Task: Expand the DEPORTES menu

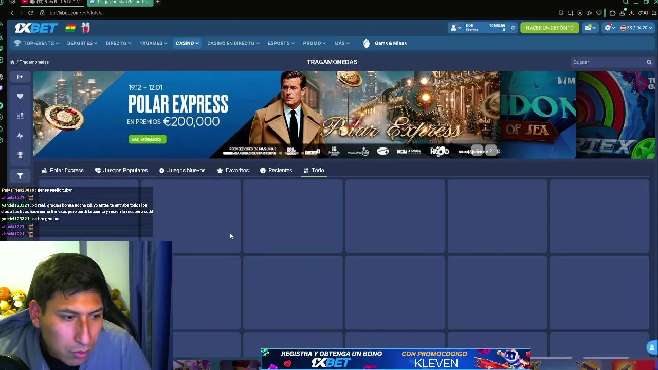Action: (82, 44)
